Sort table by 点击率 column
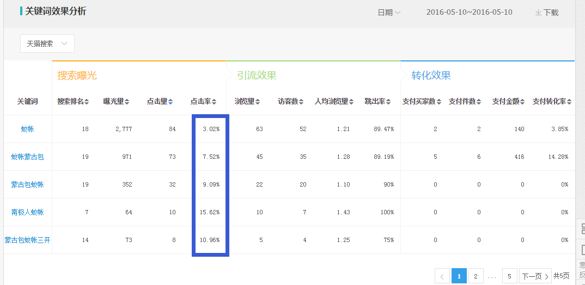The height and width of the screenshot is (285, 585). pos(203,101)
